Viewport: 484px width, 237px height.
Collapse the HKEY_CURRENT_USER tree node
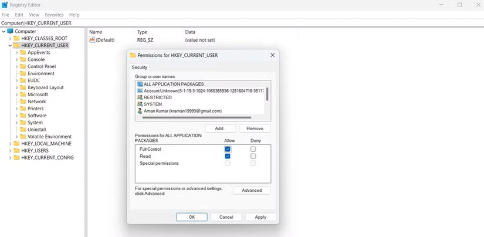[x=10, y=45]
